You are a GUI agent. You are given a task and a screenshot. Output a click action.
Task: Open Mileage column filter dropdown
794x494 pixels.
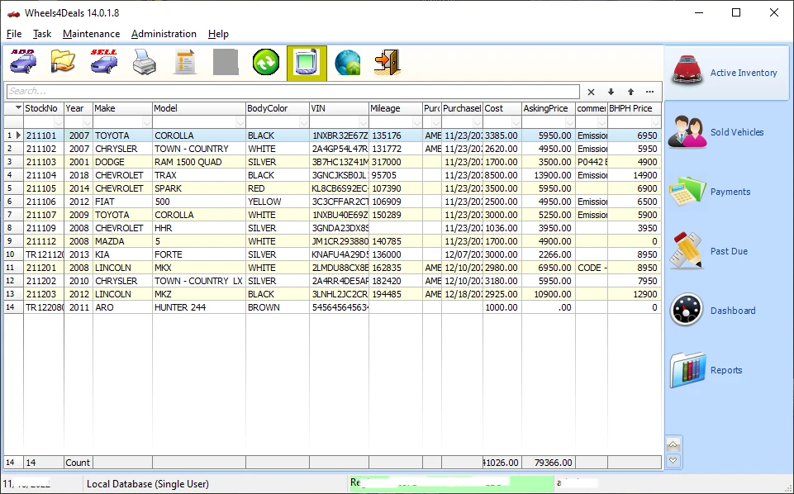click(x=416, y=122)
